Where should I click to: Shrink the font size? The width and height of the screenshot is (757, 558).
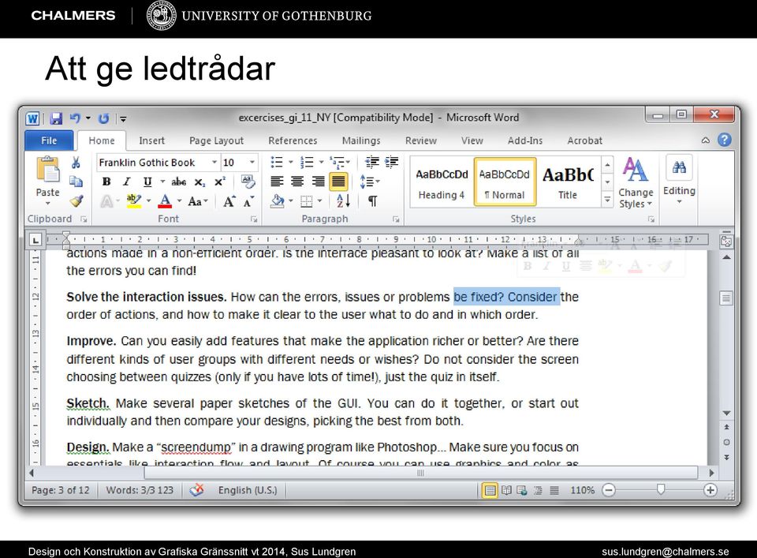pos(248,201)
